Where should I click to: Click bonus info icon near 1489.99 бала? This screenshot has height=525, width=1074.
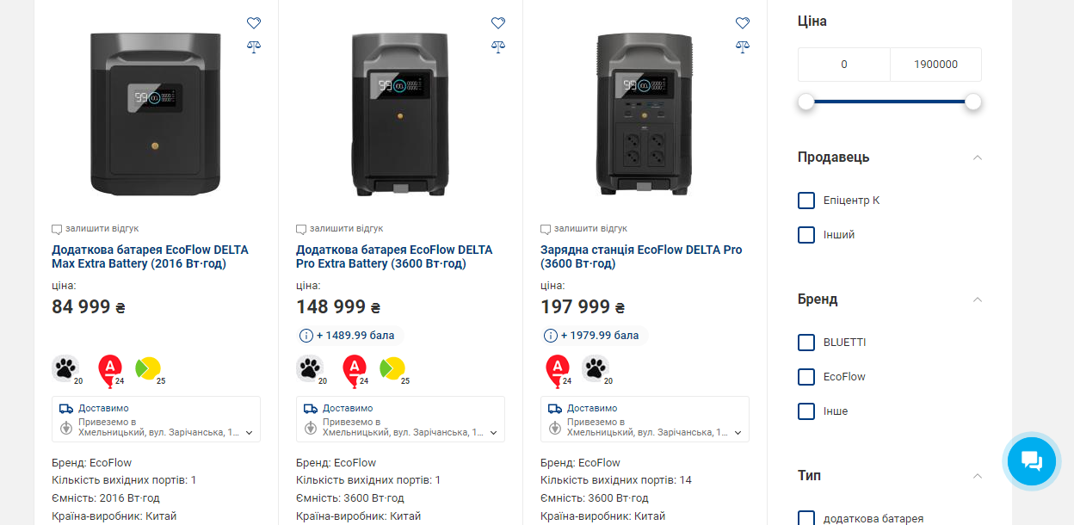tap(306, 336)
